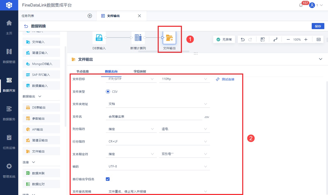
Task: Pick 文件输出 operator in the left list
Action: [41, 151]
